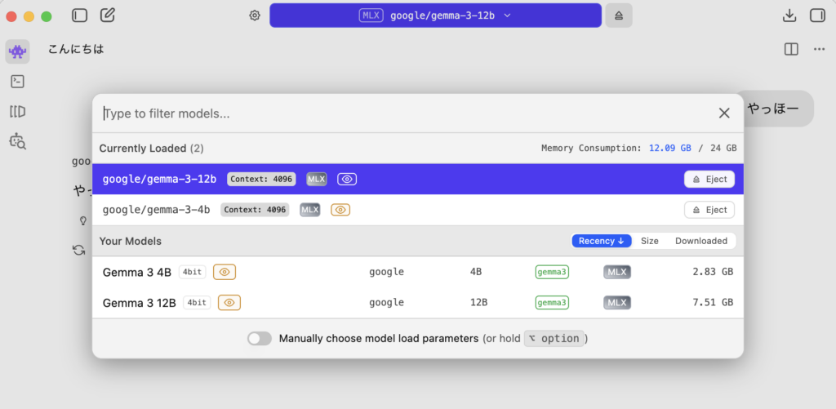Open the downloads icon in the title bar
836x409 pixels.
[789, 16]
